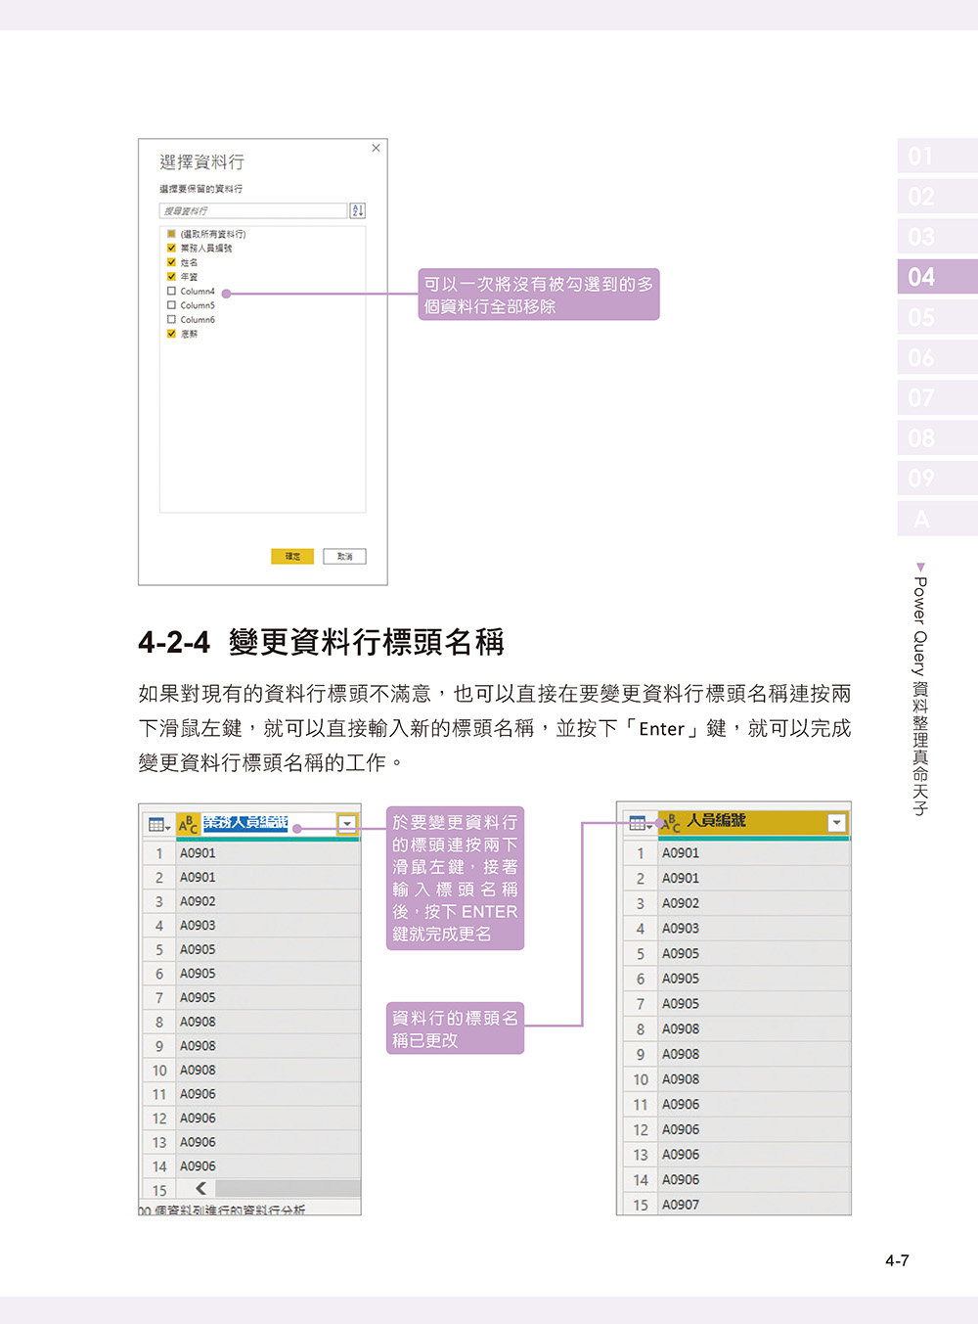Click the 取消 cancel button
Image resolution: width=978 pixels, height=1324 pixels.
point(344,555)
